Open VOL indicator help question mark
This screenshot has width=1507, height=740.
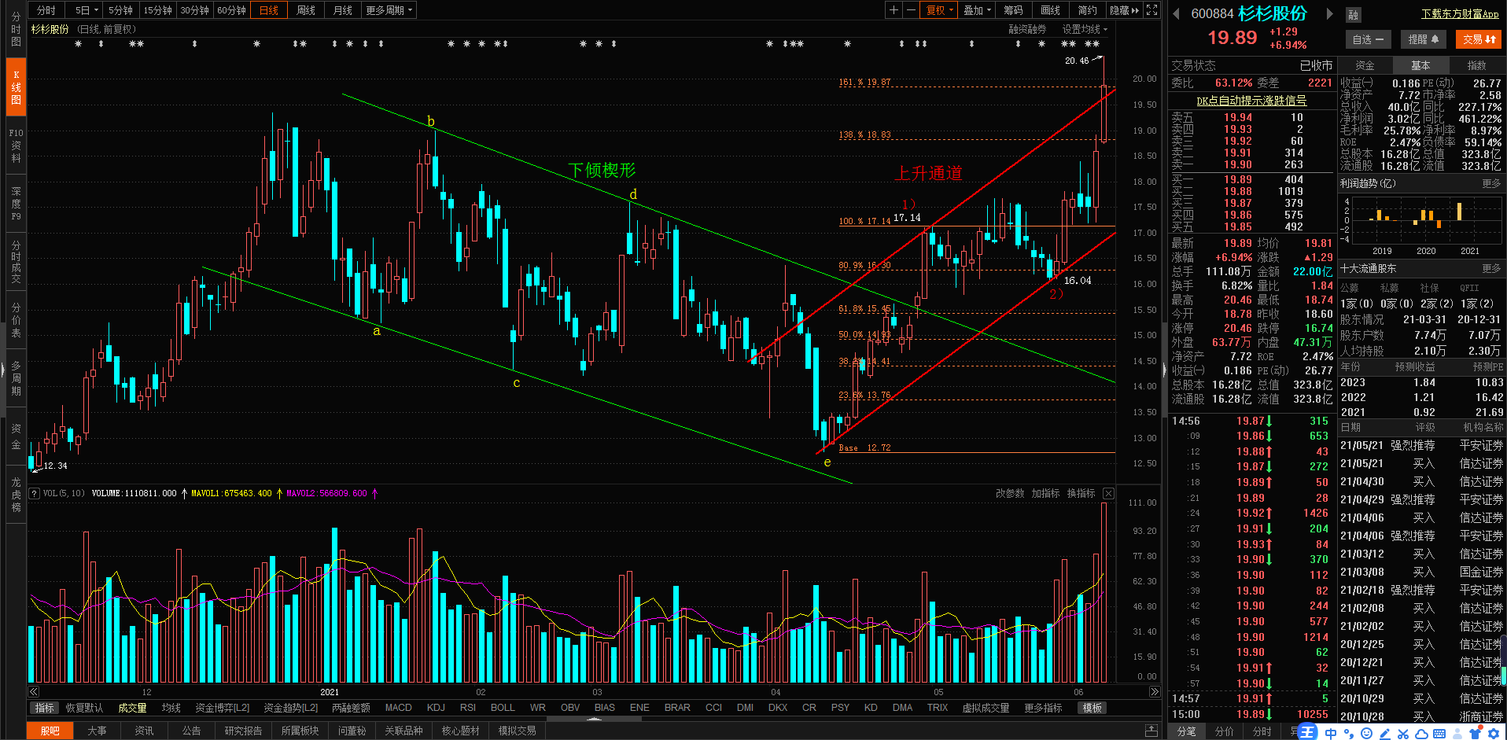[34, 494]
